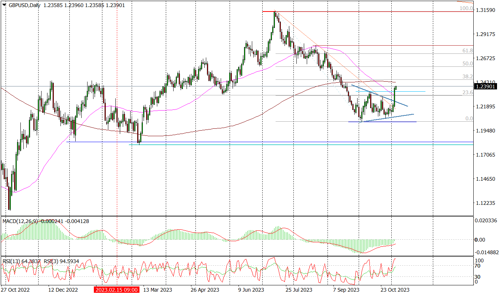Image resolution: width=500 pixels, height=295 pixels.
Task: Click the 1.17065 price axis label
Action: click(486, 155)
